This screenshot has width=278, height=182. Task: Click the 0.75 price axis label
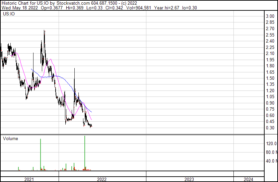click(x=270, y=109)
